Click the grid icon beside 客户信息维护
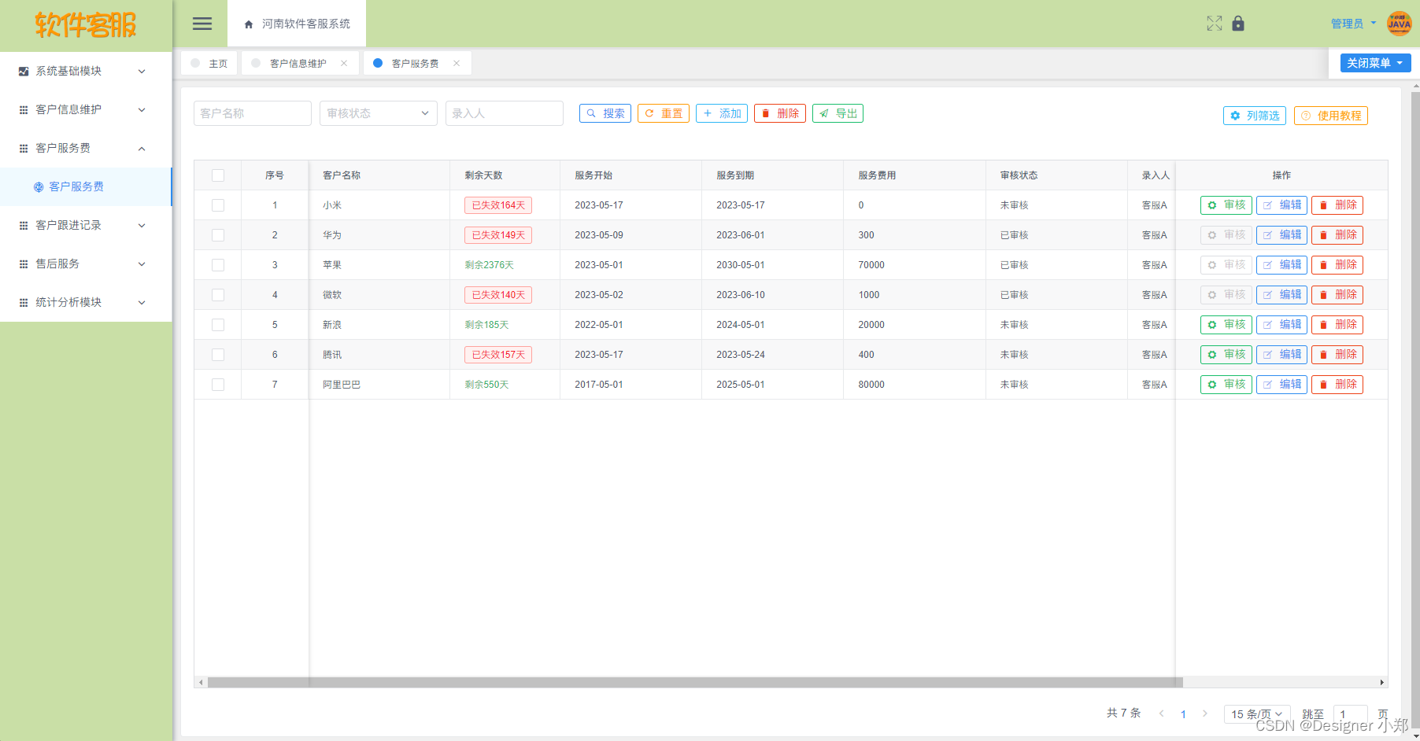The height and width of the screenshot is (741, 1420). tap(24, 109)
